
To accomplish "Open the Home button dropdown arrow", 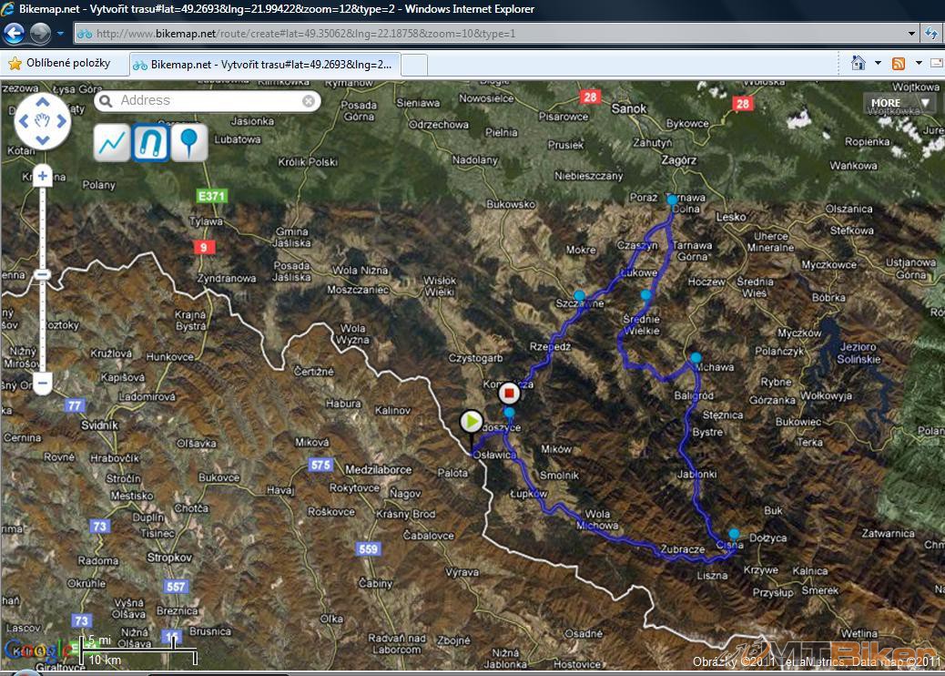I will tap(878, 63).
